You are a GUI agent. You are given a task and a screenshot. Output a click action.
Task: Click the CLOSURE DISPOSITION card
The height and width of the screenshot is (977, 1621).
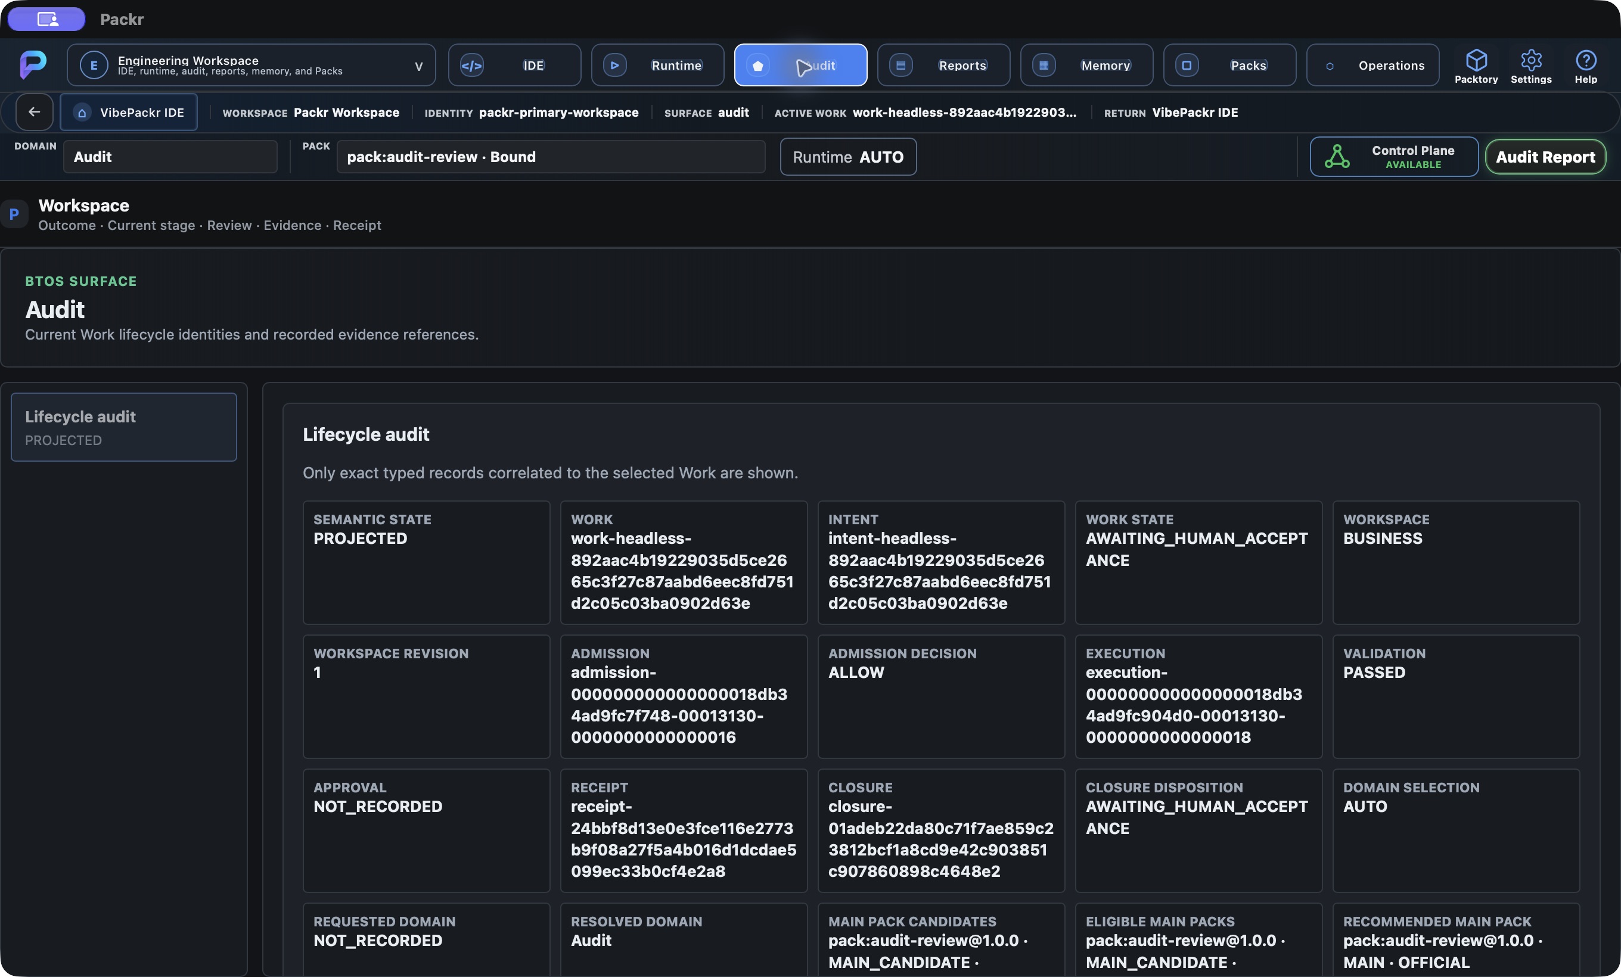[x=1198, y=831]
